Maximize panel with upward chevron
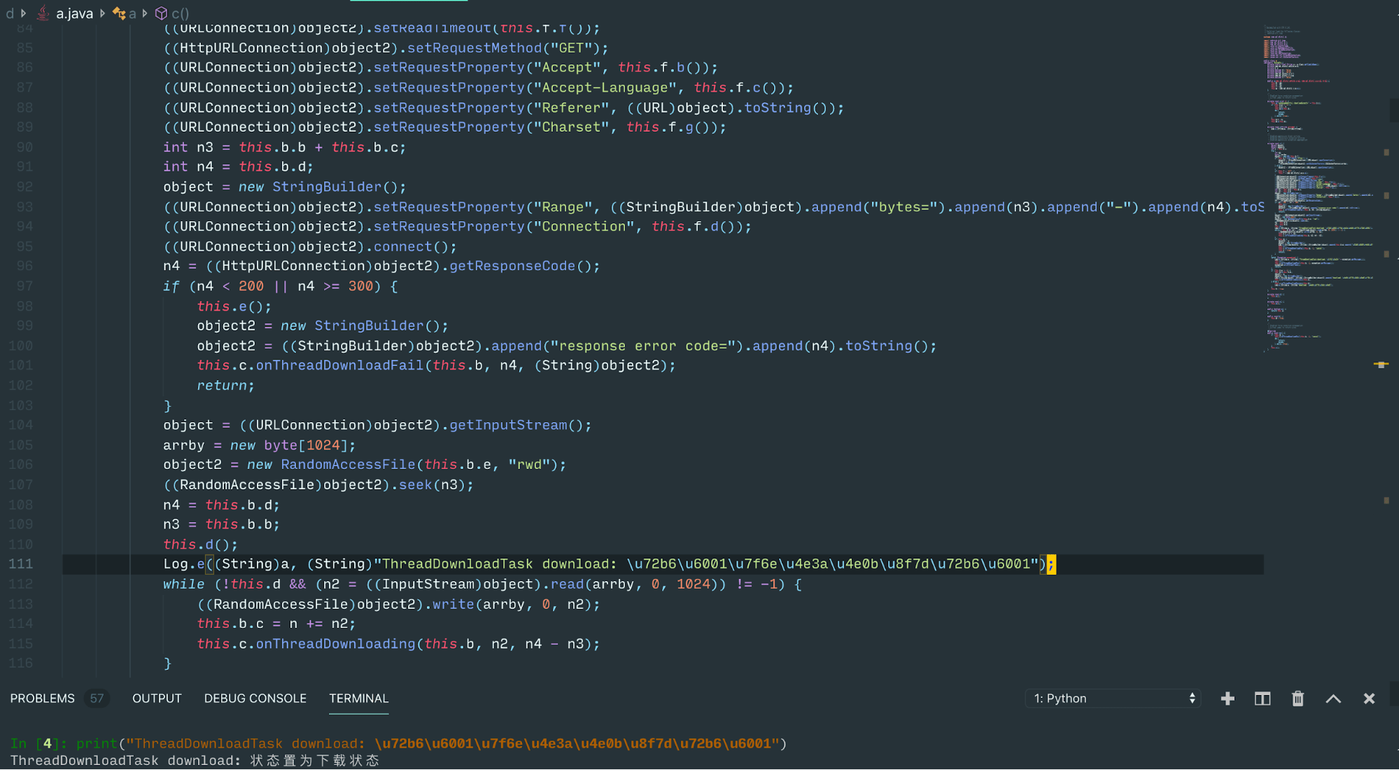 pyautogui.click(x=1333, y=699)
